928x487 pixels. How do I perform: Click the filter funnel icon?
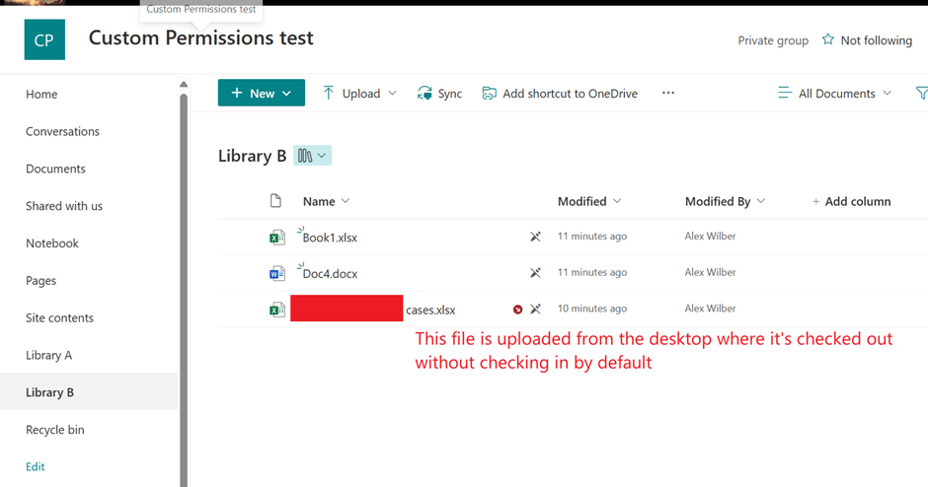coord(921,93)
